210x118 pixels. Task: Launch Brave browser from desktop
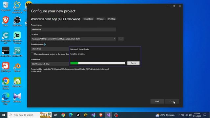pyautogui.click(x=6, y=21)
